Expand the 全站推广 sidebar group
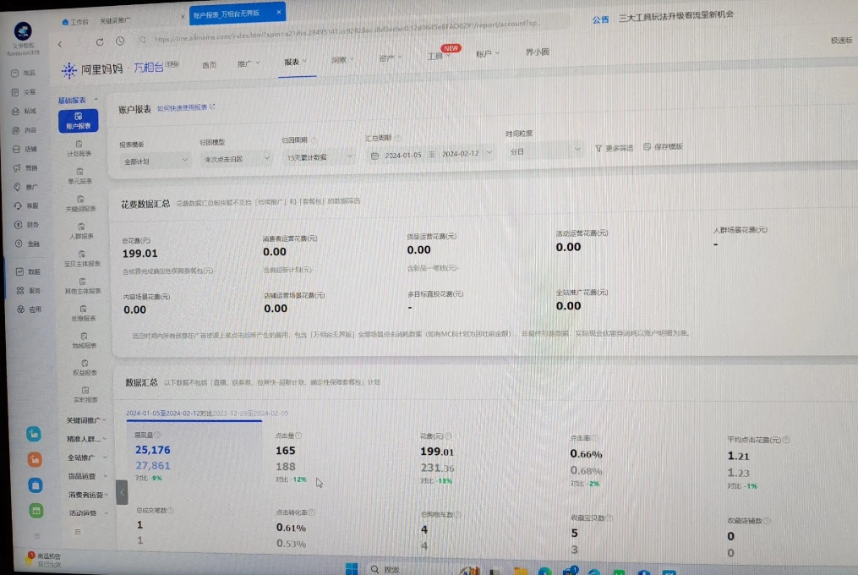 [88, 457]
